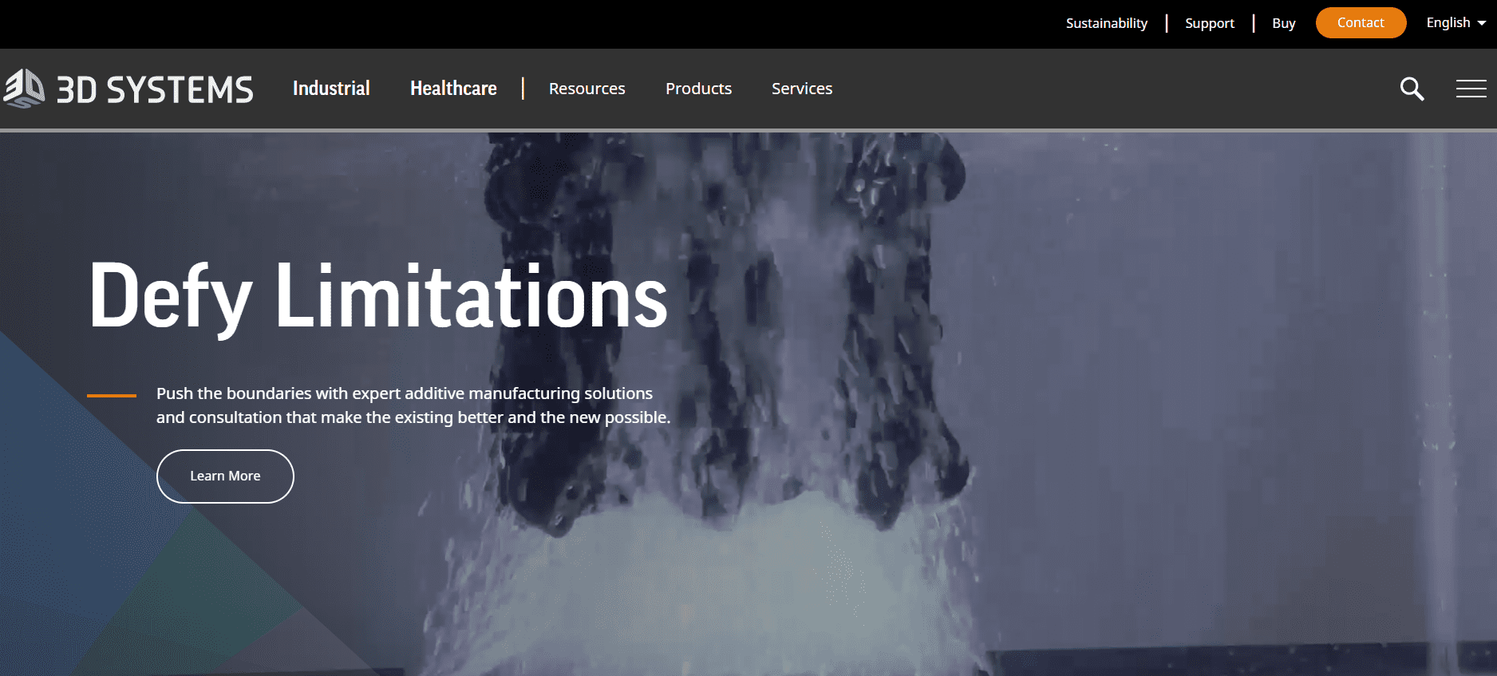Open the Healthcare menu

pyautogui.click(x=453, y=89)
